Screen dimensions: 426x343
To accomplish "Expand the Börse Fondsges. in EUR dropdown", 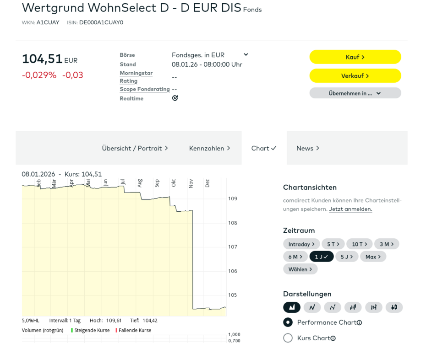I will coord(210,55).
